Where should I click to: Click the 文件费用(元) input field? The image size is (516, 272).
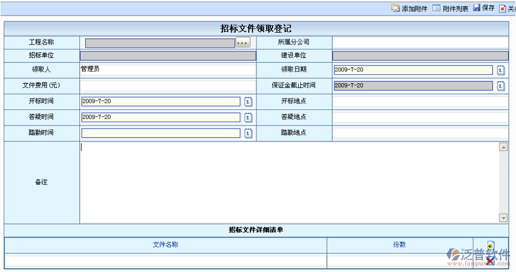(168, 86)
